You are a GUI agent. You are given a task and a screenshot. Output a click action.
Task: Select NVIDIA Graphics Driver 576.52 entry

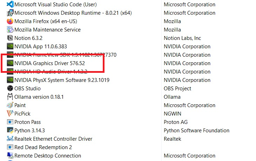[49, 63]
